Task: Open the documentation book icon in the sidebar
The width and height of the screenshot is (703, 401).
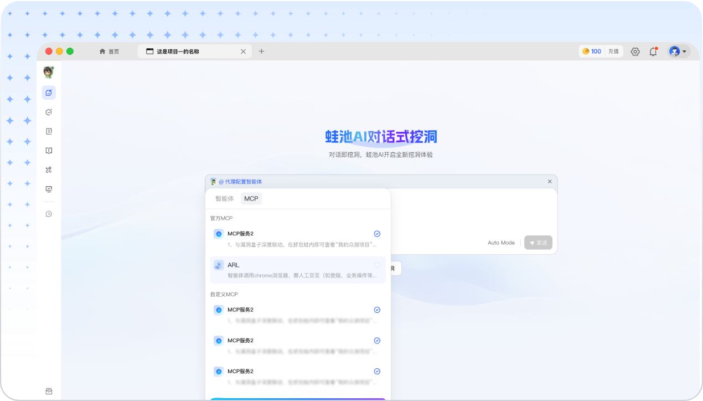Action: (49, 150)
